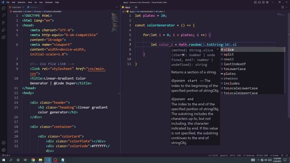Open notifications bell in status bar

pos(286,155)
